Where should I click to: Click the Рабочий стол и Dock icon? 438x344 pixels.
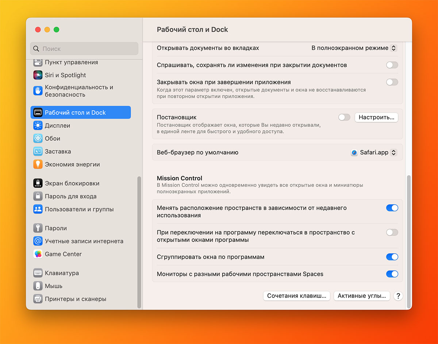click(38, 112)
